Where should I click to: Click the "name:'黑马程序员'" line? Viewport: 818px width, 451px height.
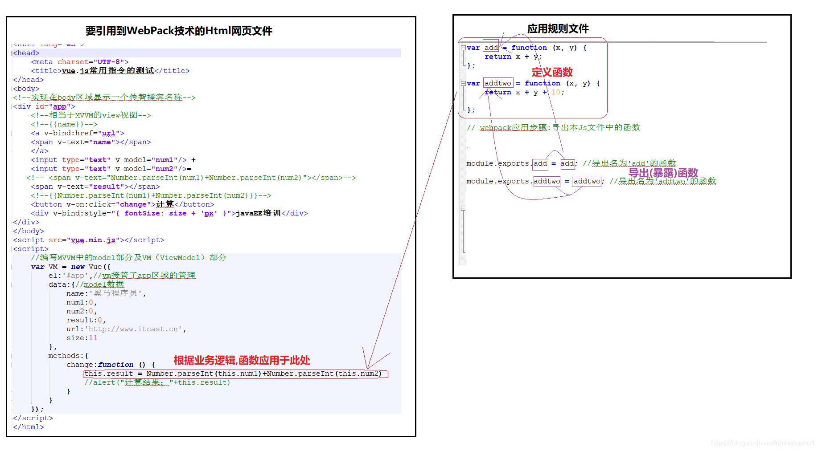tap(106, 293)
